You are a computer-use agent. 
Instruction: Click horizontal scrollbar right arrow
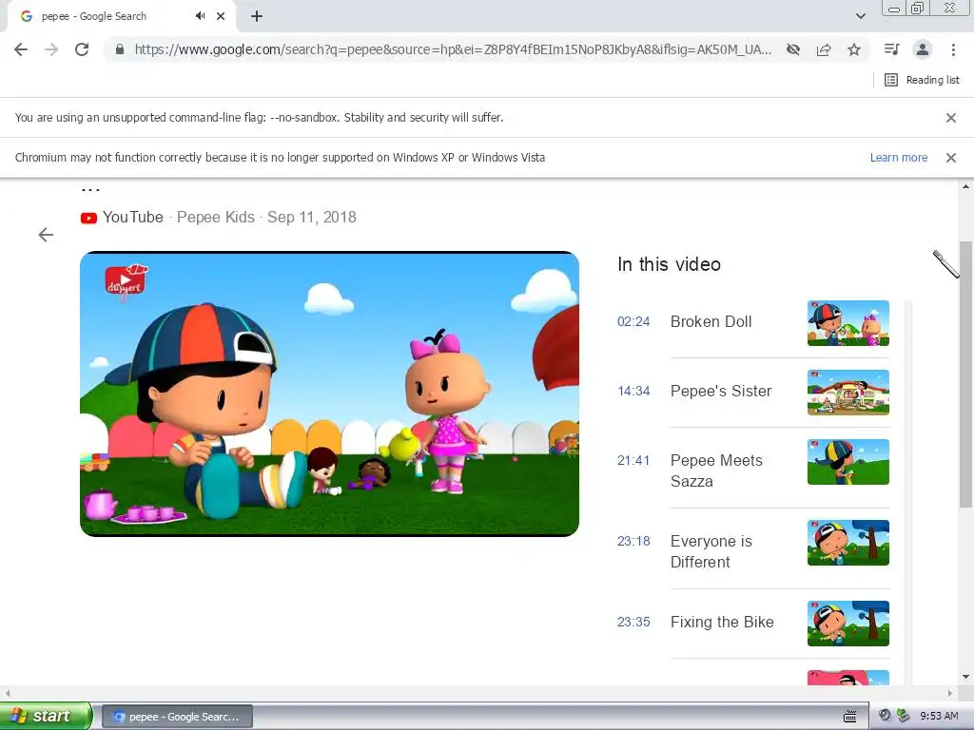pyautogui.click(x=950, y=693)
